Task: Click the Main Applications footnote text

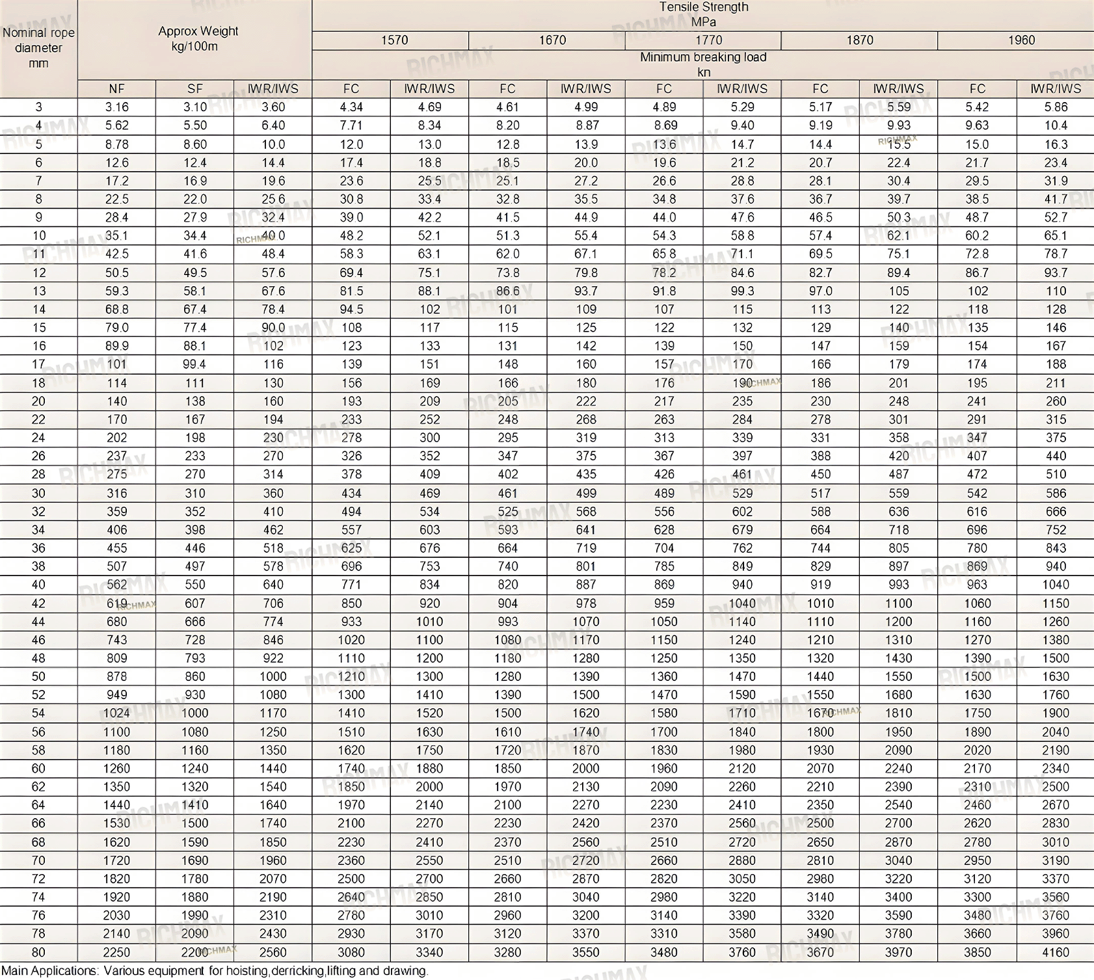Action: coord(215,971)
